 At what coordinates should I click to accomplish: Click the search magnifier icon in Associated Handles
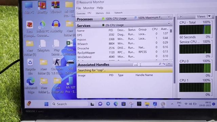(x=160, y=64)
